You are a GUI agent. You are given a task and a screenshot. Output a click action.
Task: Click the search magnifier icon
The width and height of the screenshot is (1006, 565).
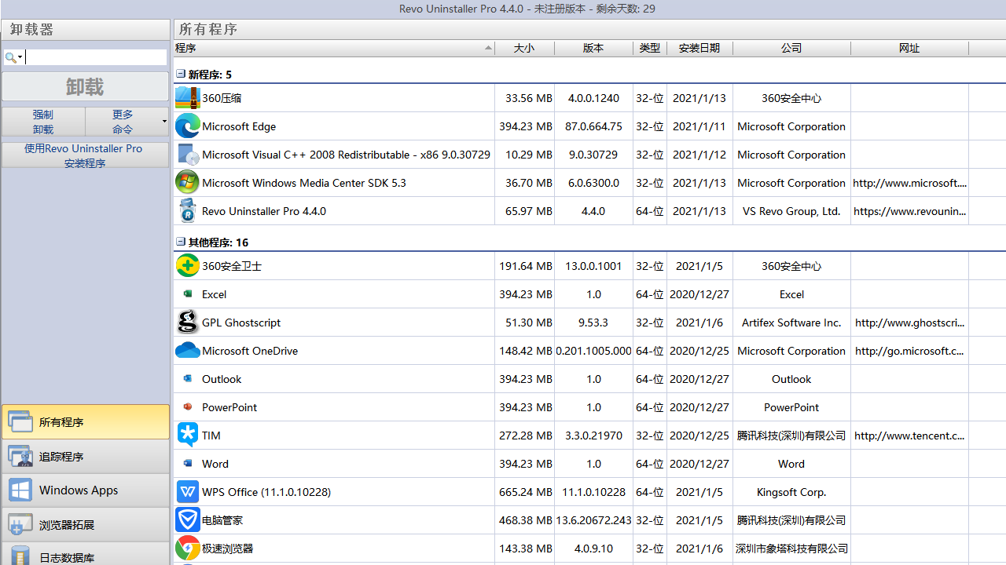tap(9, 56)
